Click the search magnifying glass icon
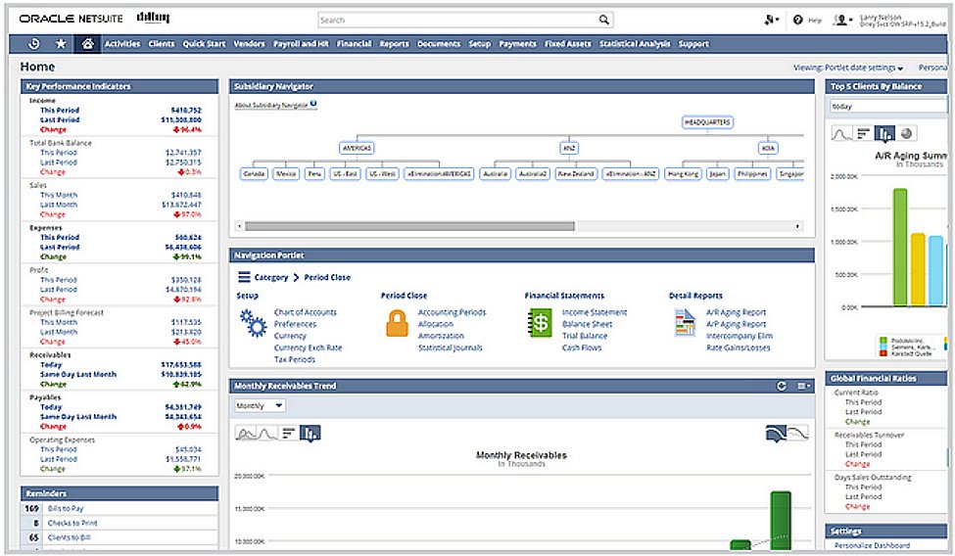Screen dimensions: 955x556 [x=604, y=20]
